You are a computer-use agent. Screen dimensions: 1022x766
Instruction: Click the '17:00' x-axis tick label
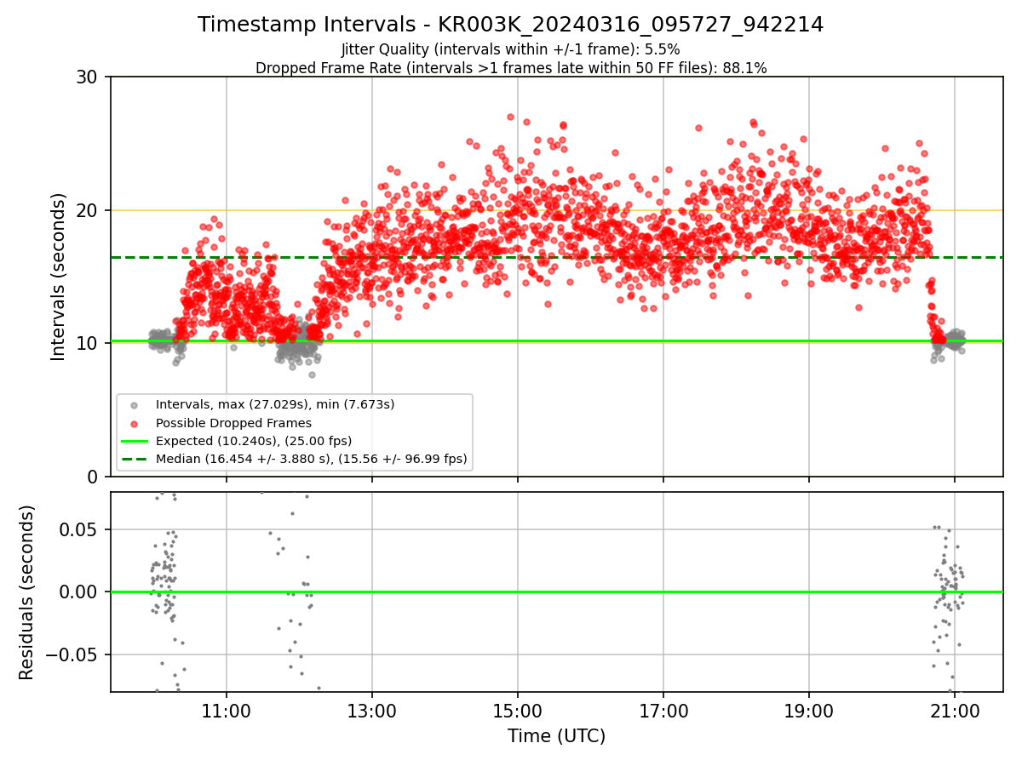tap(663, 712)
